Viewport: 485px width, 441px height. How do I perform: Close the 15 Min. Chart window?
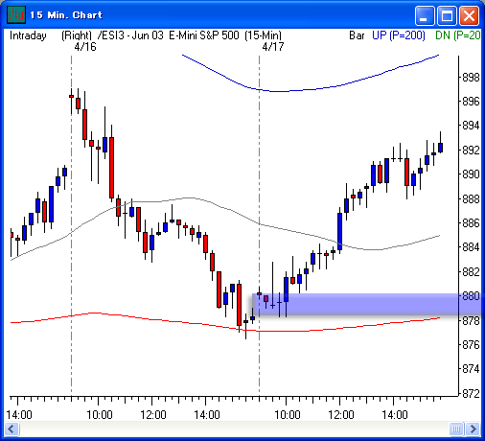tap(469, 15)
